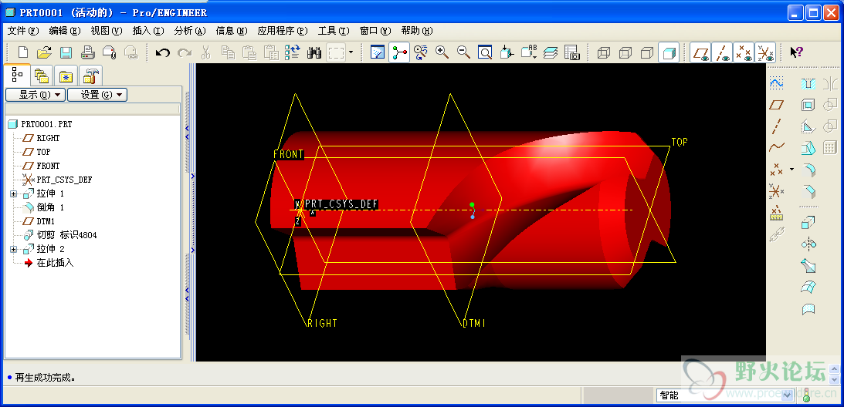Toggle datum axes visibility
This screenshot has width=844, height=407.
(722, 52)
